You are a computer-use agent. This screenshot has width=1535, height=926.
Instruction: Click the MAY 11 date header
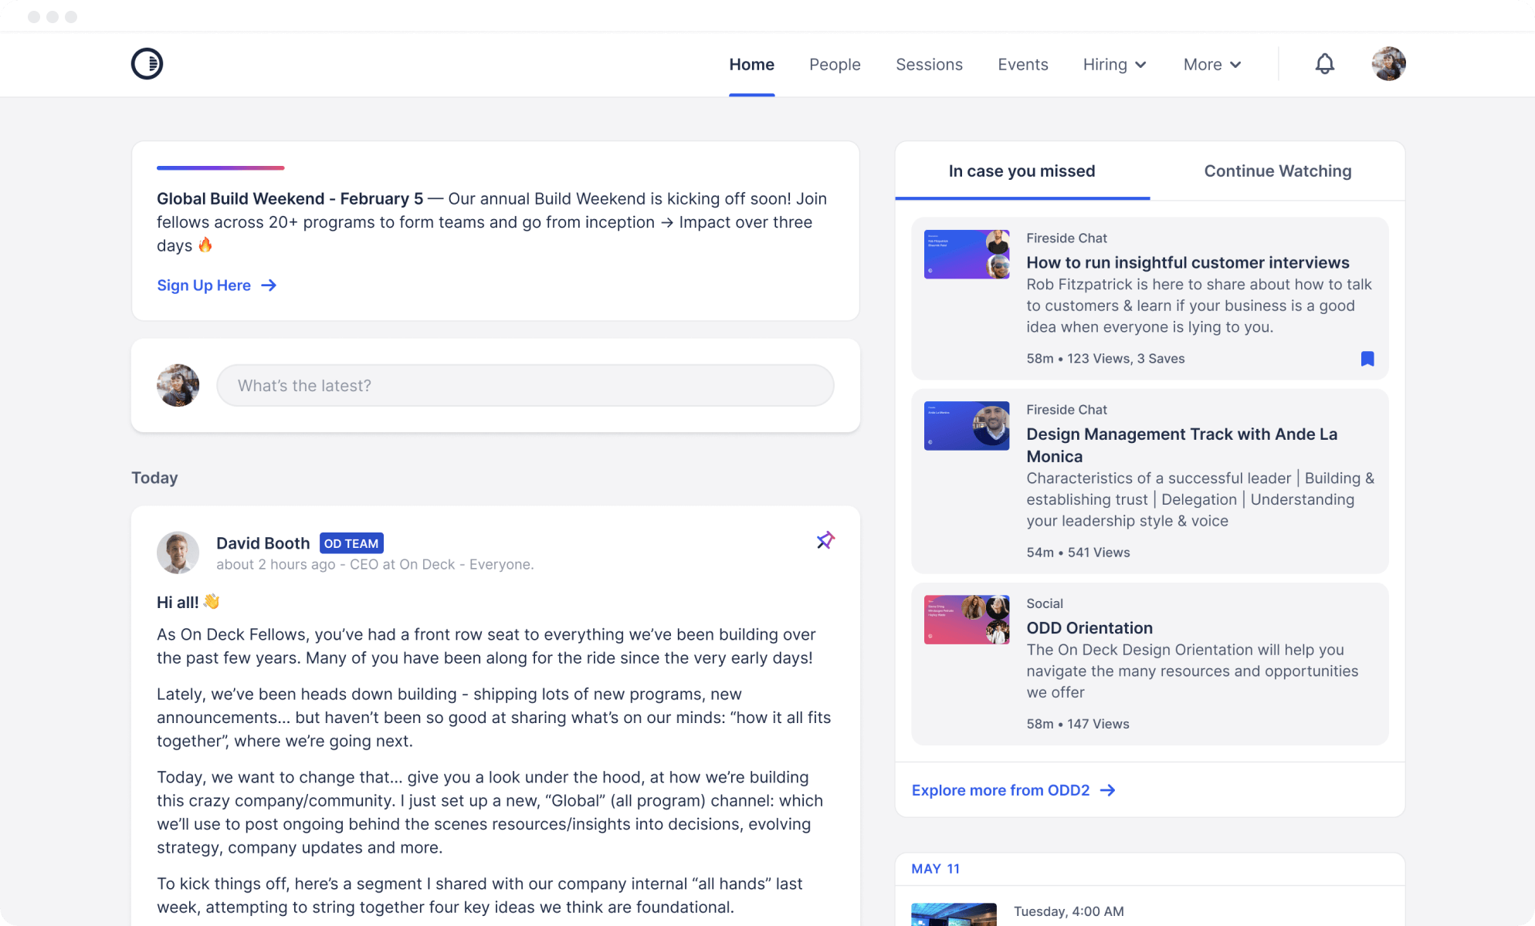[x=935, y=869]
